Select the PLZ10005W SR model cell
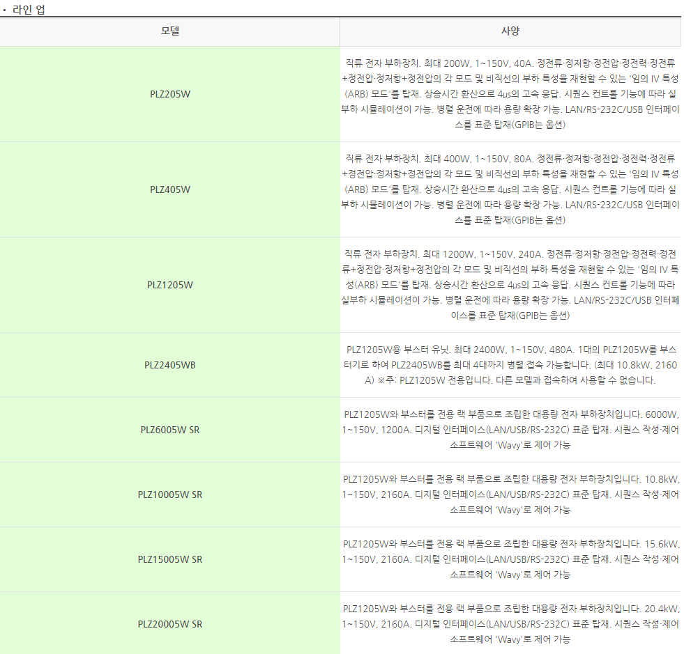Viewport: 684px width, 654px height. [169, 495]
